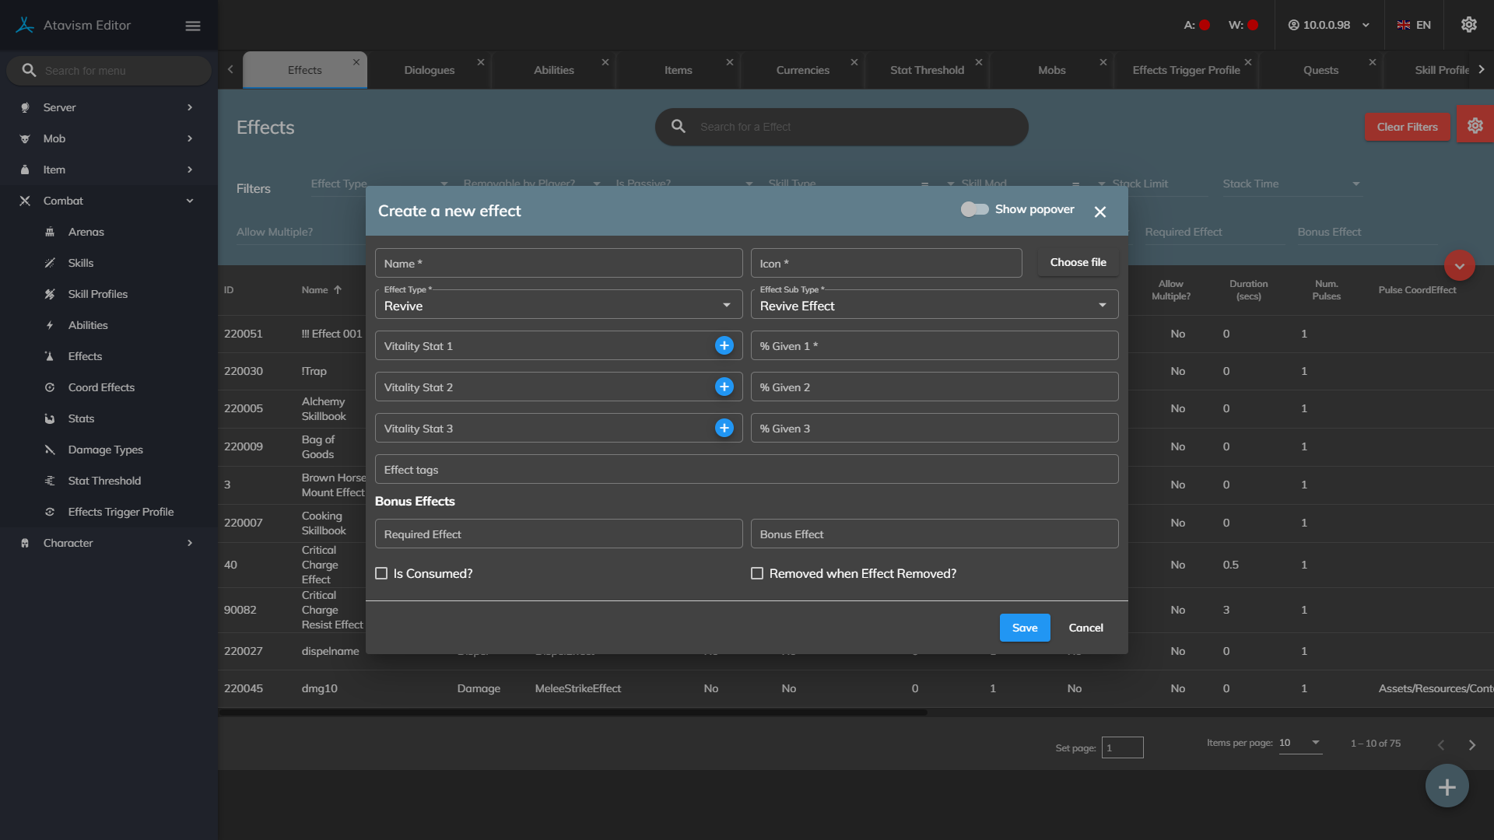This screenshot has height=840, width=1494.
Task: Click the round add-effect plus button at bottom right
Action: pyautogui.click(x=1447, y=786)
